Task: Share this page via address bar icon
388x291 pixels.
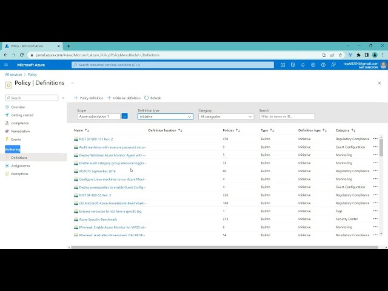Action: [332, 55]
